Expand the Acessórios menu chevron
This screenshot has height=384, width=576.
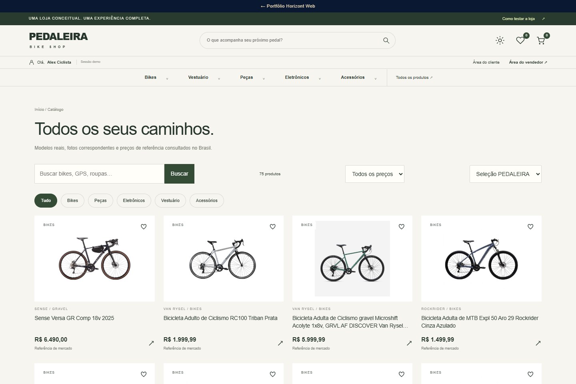coord(375,78)
